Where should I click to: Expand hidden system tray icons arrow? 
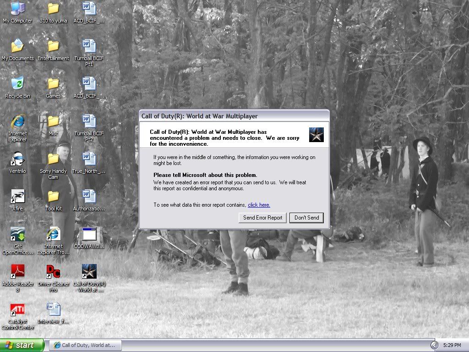tap(434, 345)
